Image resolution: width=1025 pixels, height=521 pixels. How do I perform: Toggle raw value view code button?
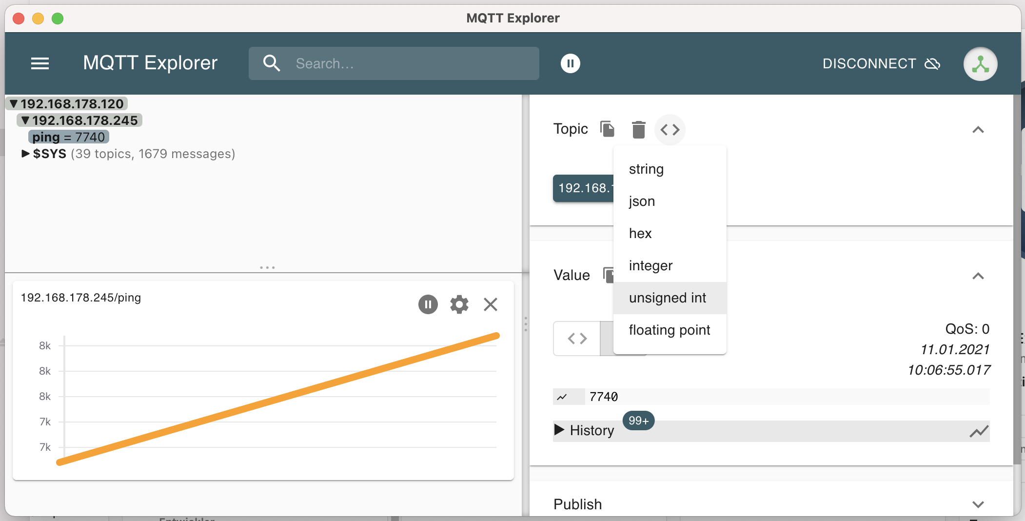click(577, 338)
